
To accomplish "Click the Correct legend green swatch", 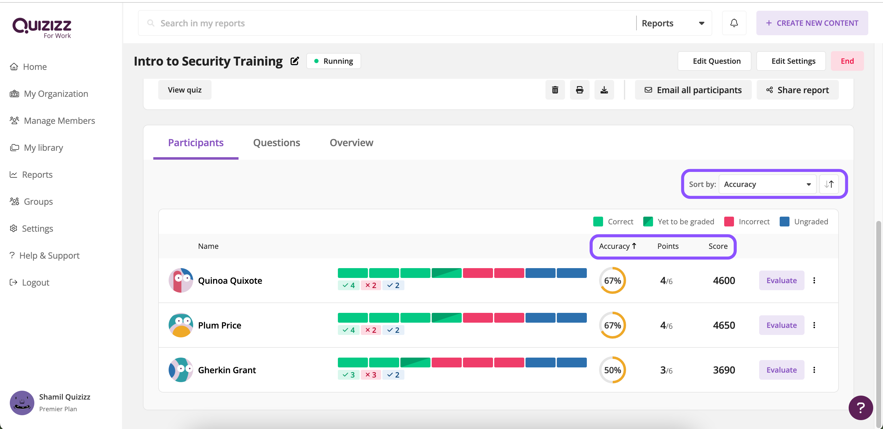I will [598, 221].
